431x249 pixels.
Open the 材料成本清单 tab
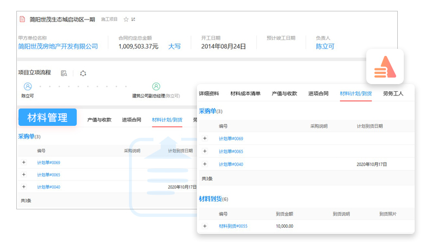(245, 93)
